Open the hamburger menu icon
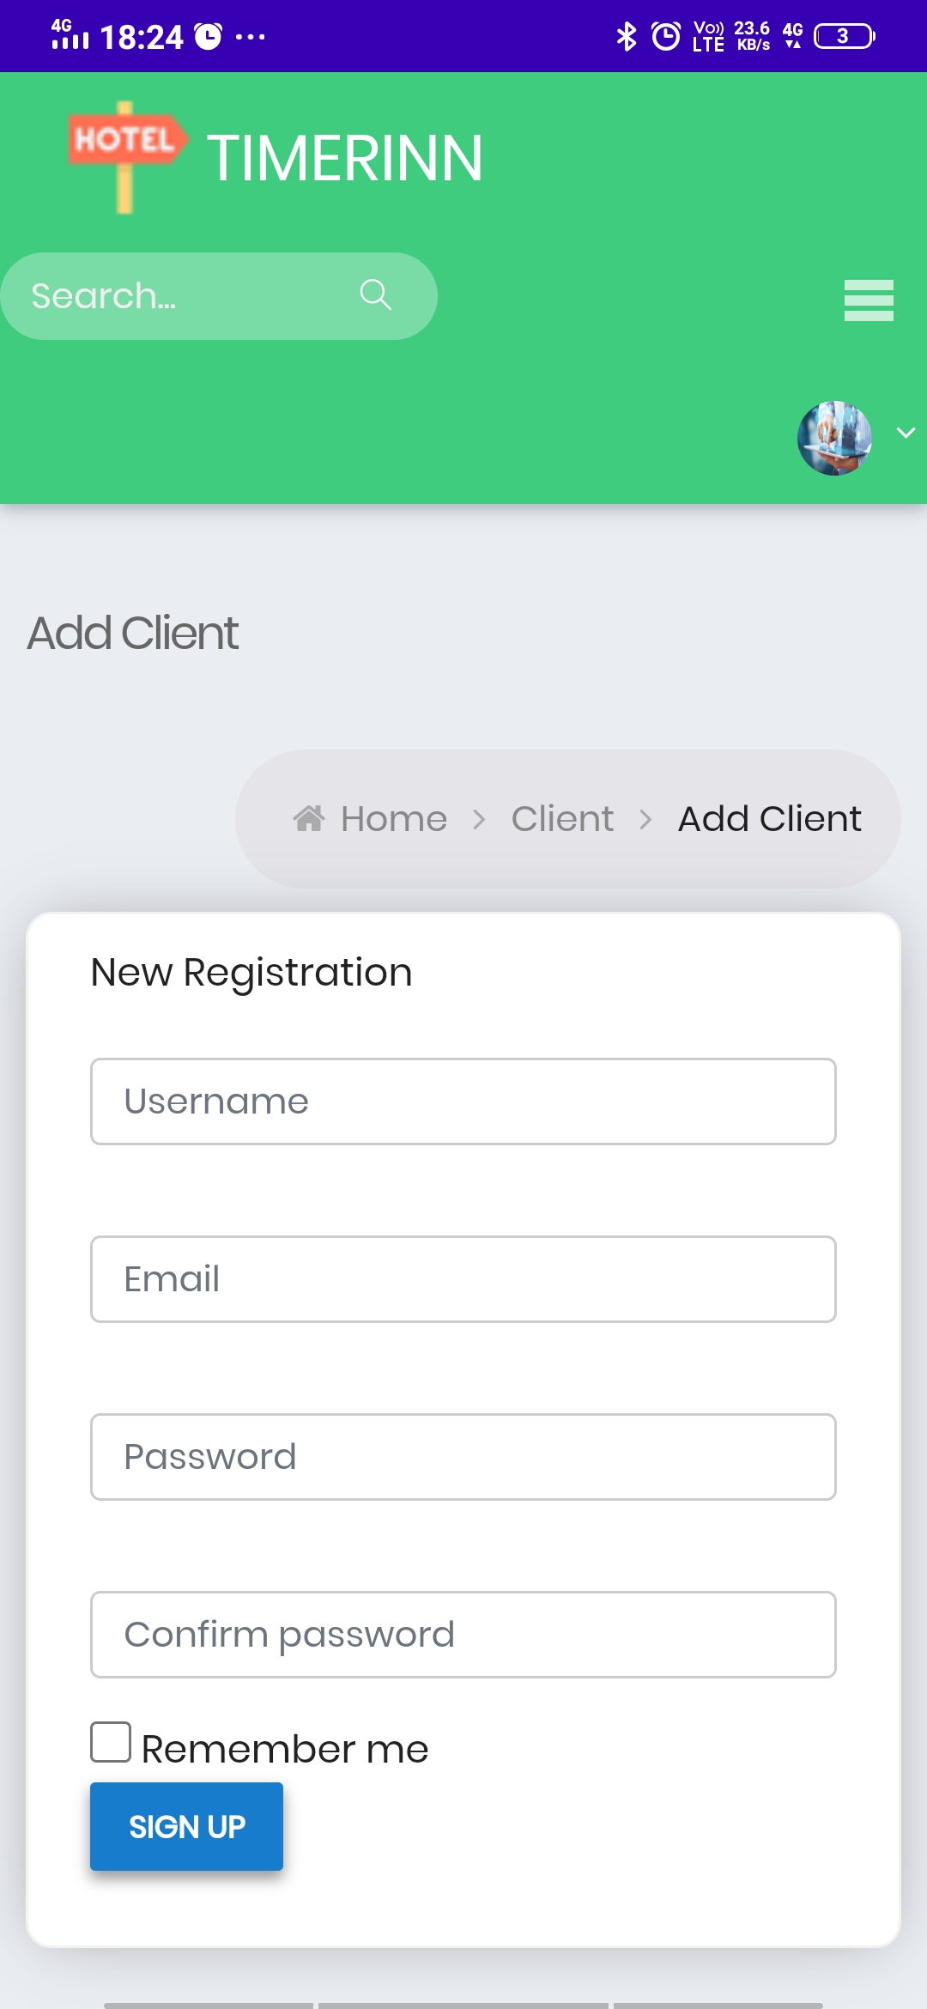 [x=869, y=300]
